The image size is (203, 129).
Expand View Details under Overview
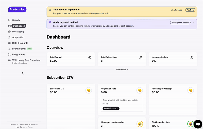point(122,69)
